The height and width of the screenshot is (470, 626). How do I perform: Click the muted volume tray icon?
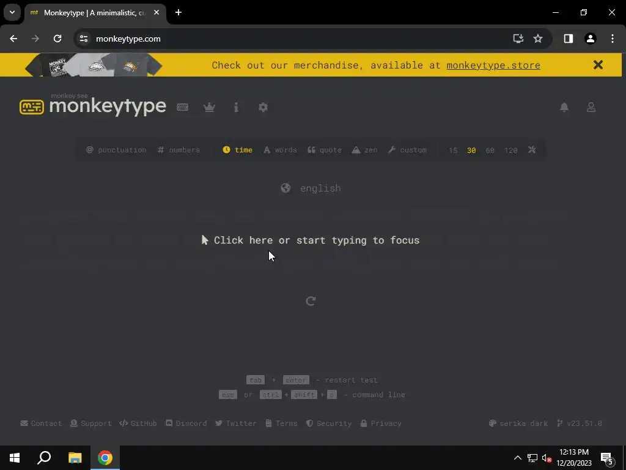(x=547, y=458)
